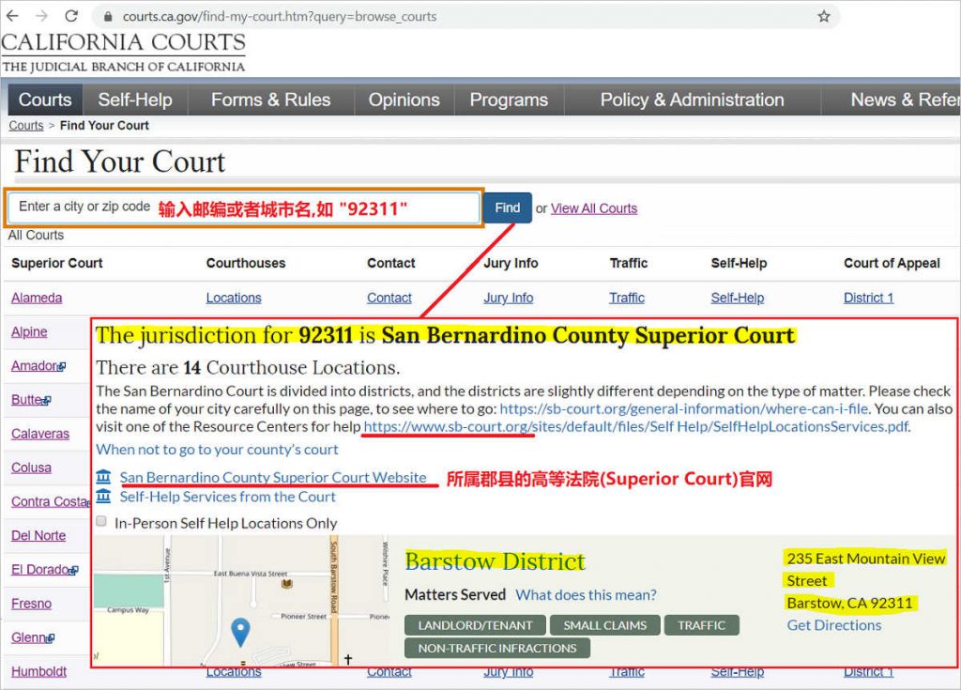This screenshot has height=690, width=961.
Task: Open the Alameda row Self-Help link
Action: click(738, 299)
